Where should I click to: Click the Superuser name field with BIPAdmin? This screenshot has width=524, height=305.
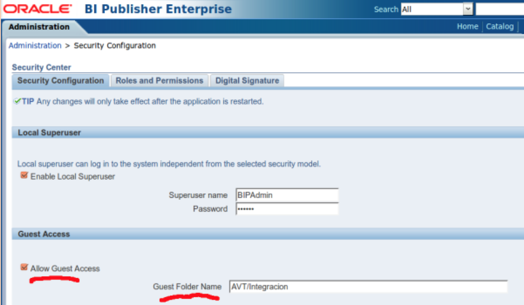(x=287, y=195)
